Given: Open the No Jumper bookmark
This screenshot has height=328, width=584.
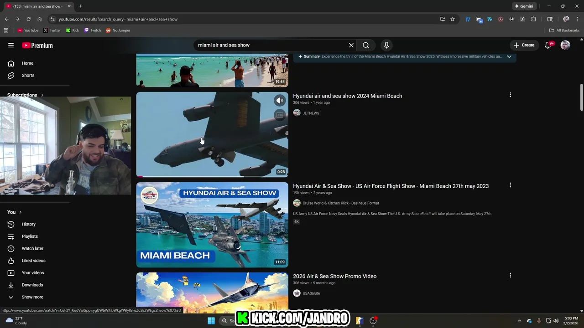Looking at the screenshot, I should coord(118,31).
